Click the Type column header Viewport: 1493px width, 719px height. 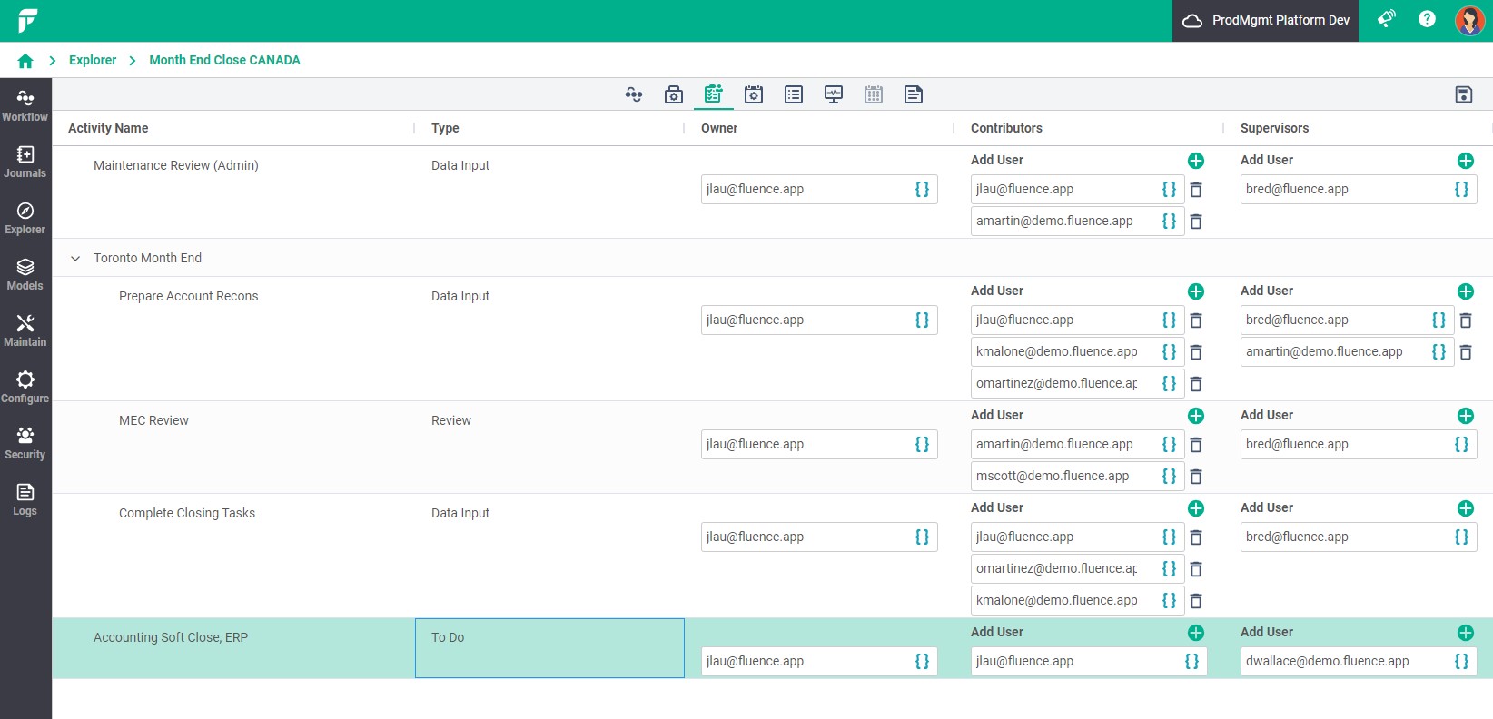(445, 128)
